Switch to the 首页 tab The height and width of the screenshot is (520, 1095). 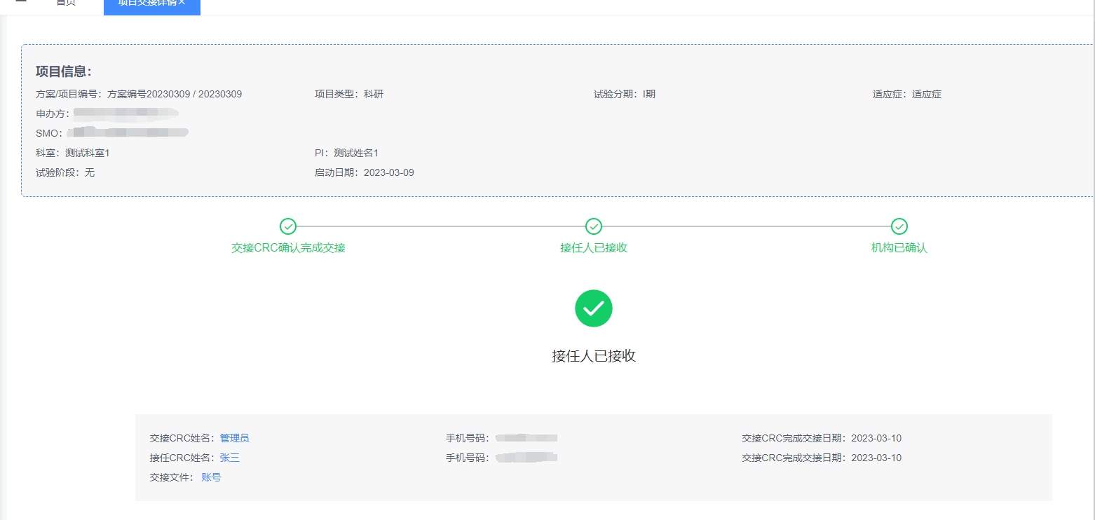coord(66,3)
